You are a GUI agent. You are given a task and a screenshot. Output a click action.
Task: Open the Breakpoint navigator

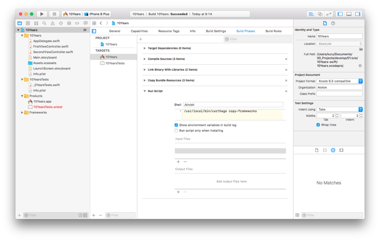77,23
